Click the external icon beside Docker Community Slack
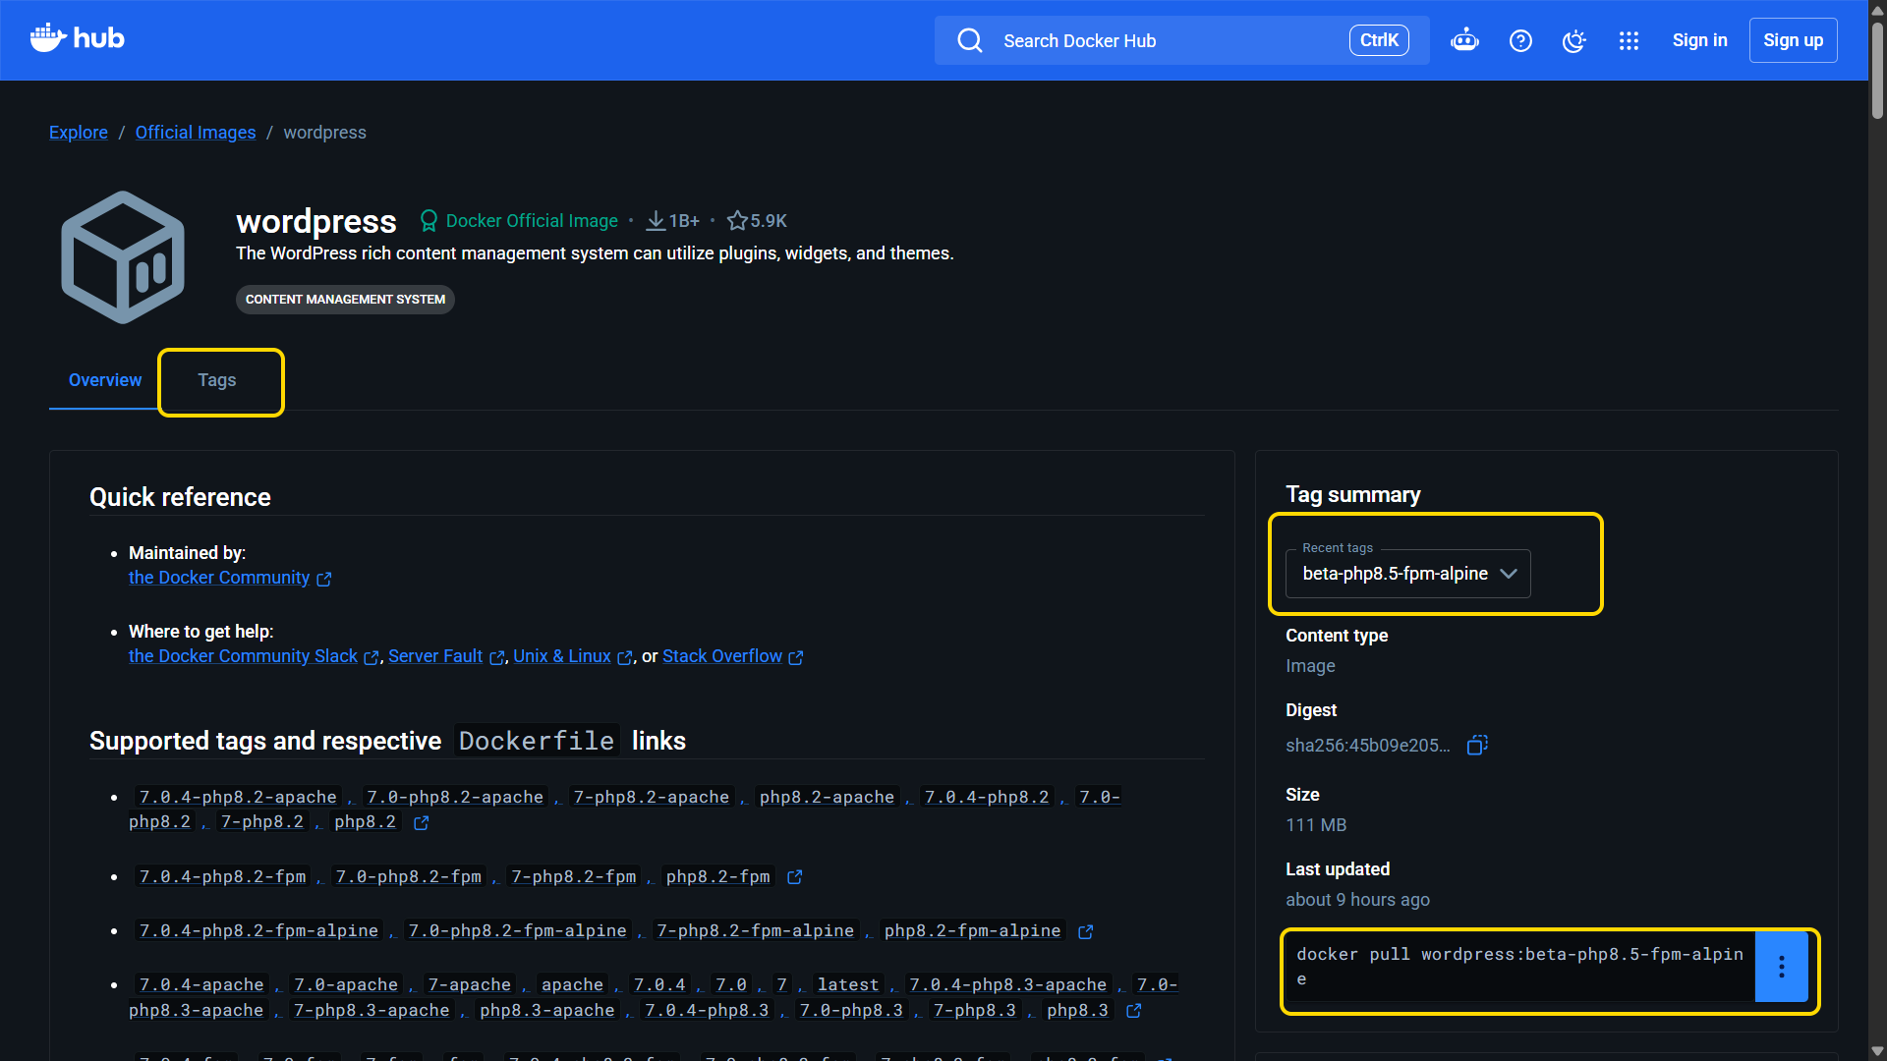The width and height of the screenshot is (1887, 1061). 372,658
